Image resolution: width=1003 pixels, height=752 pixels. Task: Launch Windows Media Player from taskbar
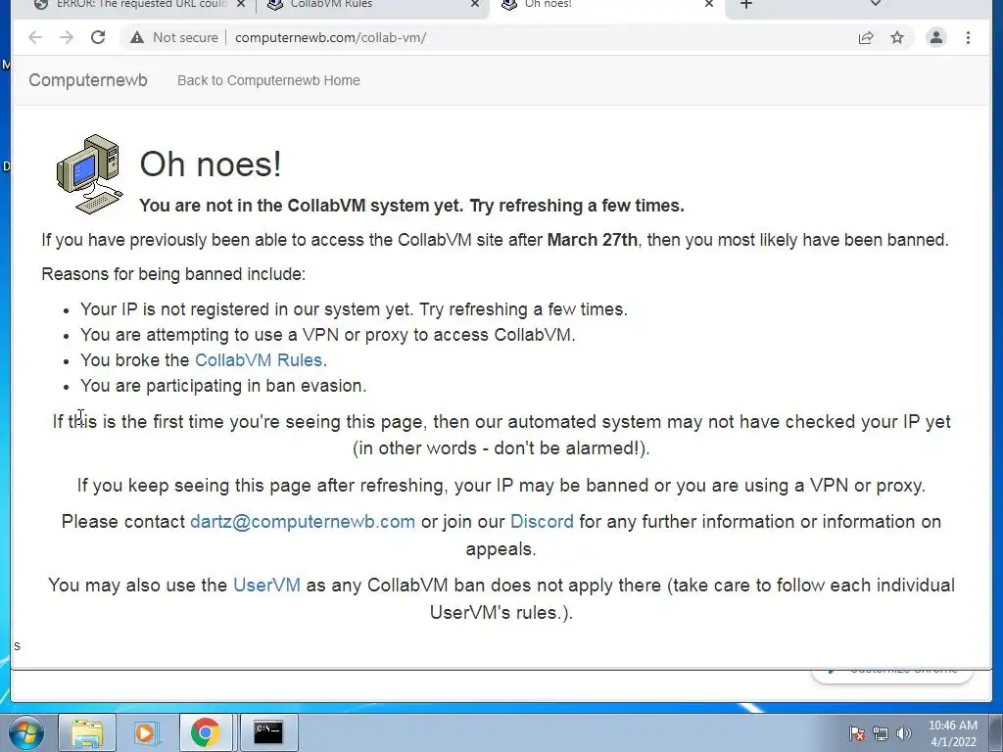pyautogui.click(x=145, y=732)
